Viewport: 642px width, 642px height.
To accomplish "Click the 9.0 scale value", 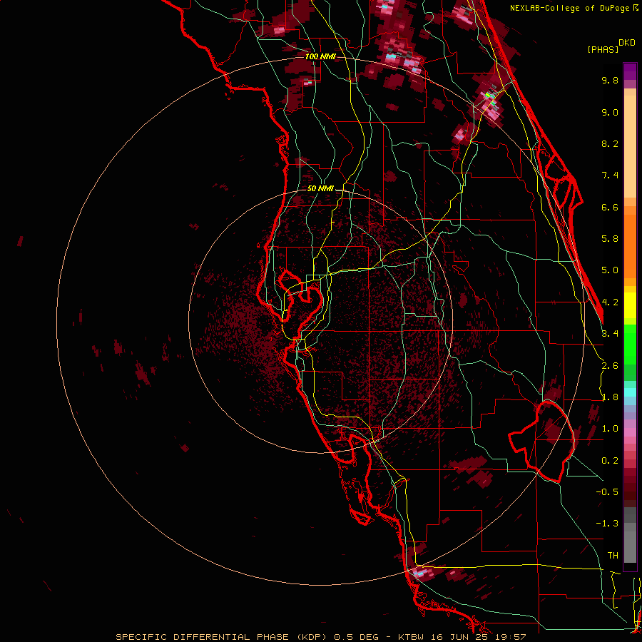I will [x=610, y=112].
